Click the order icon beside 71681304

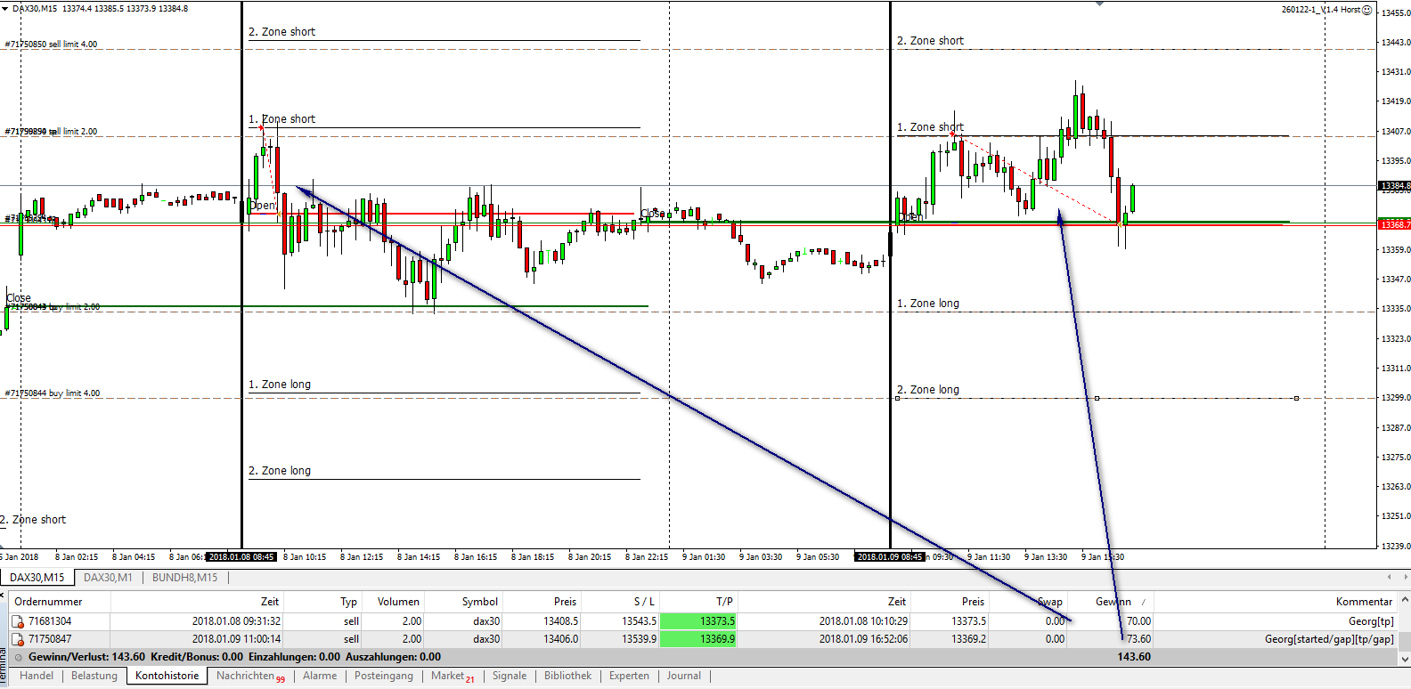click(17, 621)
